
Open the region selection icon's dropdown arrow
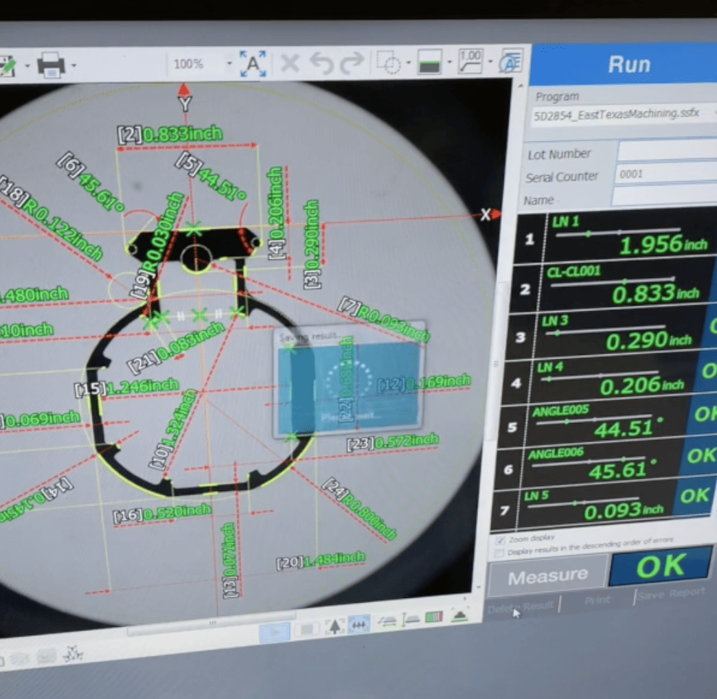(409, 62)
